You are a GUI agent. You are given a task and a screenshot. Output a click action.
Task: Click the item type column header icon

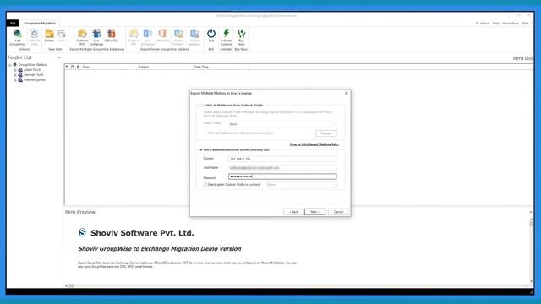click(73, 67)
